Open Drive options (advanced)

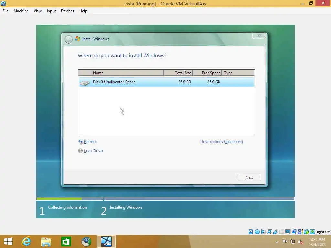pos(221,142)
